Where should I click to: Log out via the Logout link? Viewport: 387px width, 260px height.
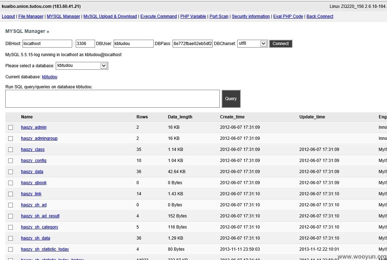pos(8,16)
